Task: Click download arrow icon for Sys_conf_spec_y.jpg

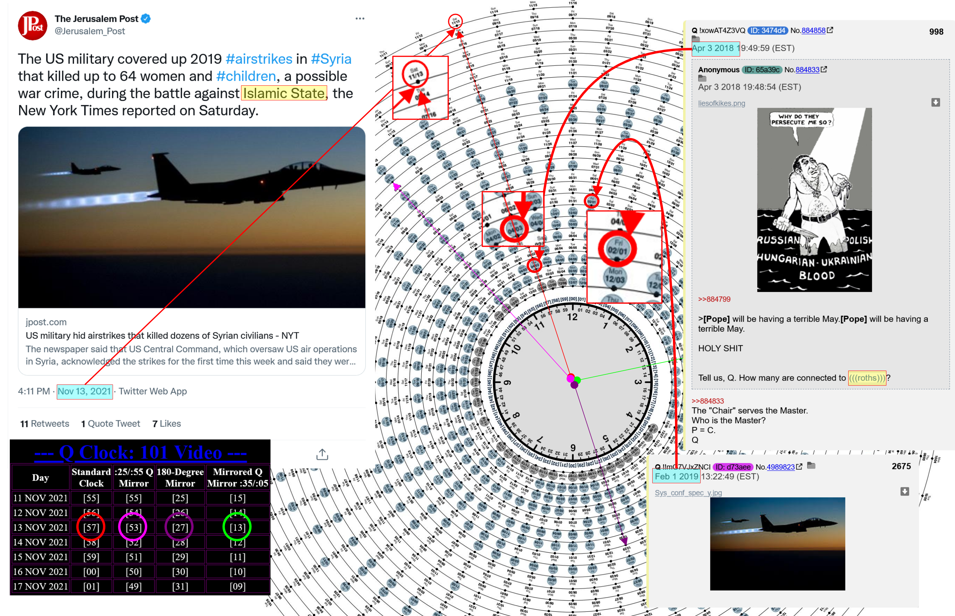Action: 905,491
